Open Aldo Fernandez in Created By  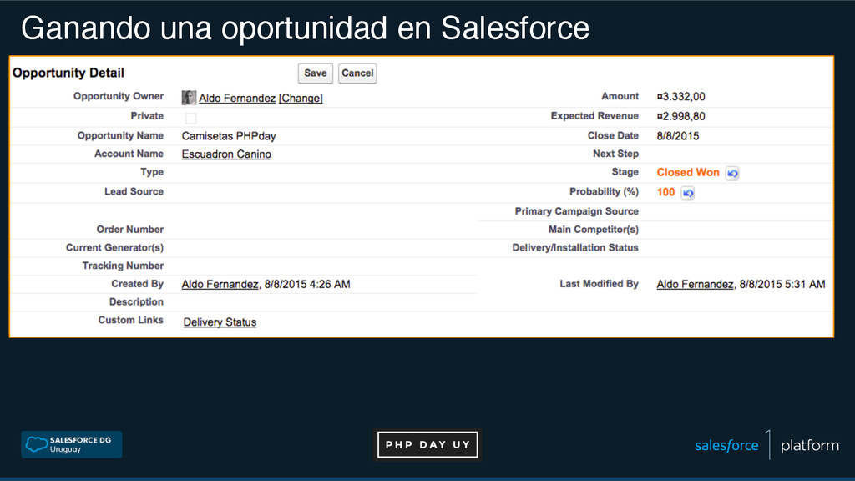click(220, 284)
